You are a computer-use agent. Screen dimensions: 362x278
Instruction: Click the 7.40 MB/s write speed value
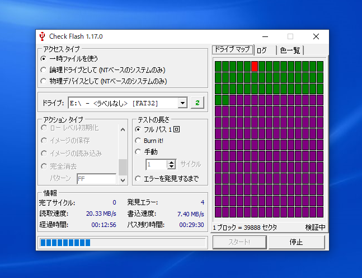190,214
